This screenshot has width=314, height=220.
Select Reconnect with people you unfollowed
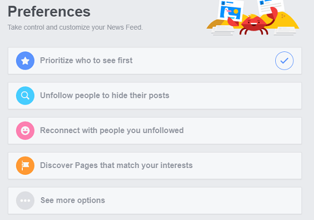click(x=155, y=131)
